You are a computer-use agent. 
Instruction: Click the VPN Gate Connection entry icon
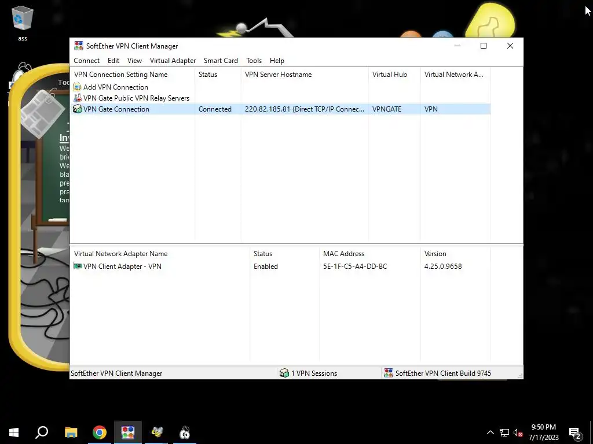77,109
